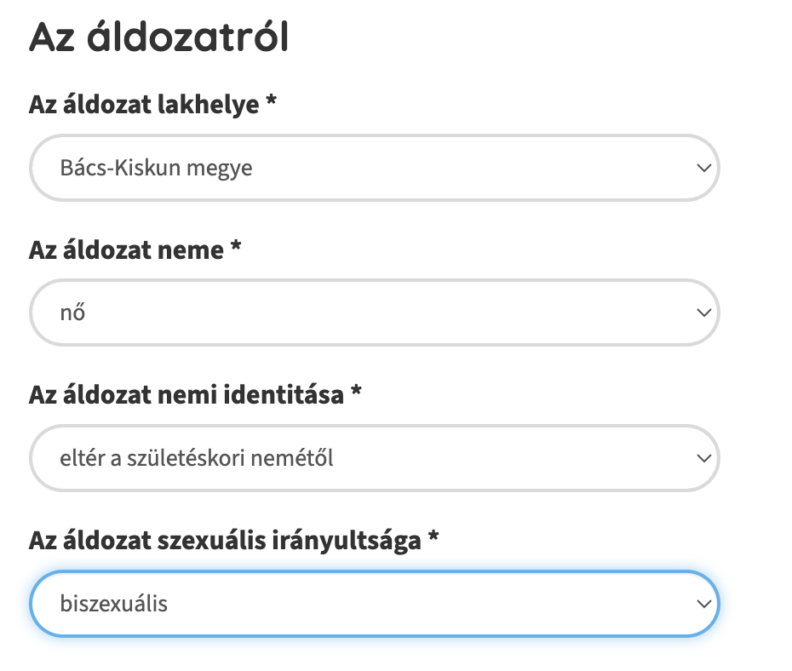Image resolution: width=792 pixels, height=671 pixels.
Task: Click the 'Az áldozatról' section heading
Action: point(158,39)
